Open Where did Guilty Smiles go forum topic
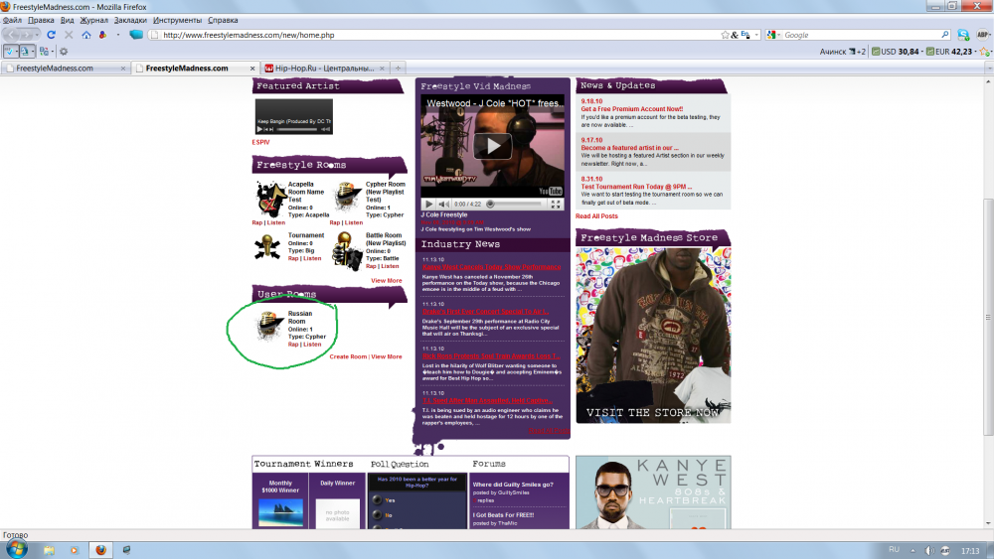Screen dimensions: 994x559 [513, 485]
